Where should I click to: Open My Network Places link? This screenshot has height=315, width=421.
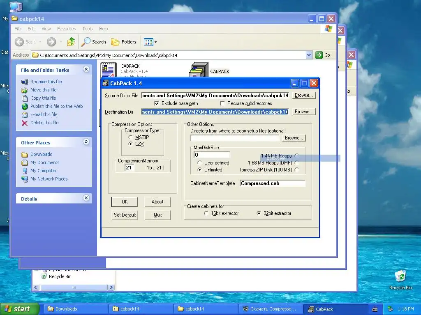pyautogui.click(x=49, y=179)
